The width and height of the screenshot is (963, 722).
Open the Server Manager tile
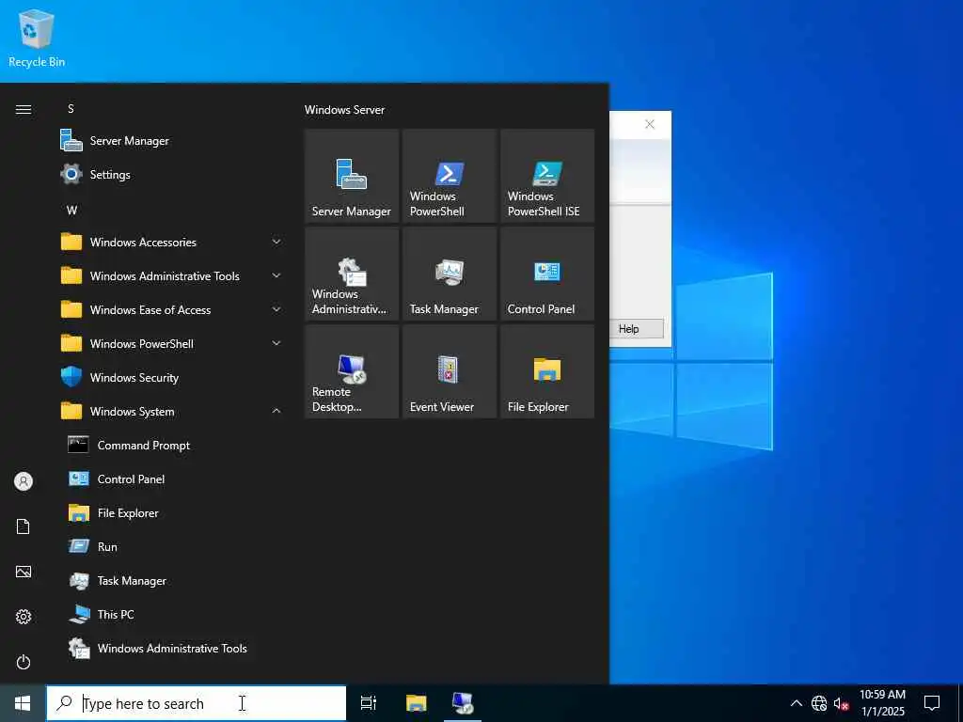[352, 176]
